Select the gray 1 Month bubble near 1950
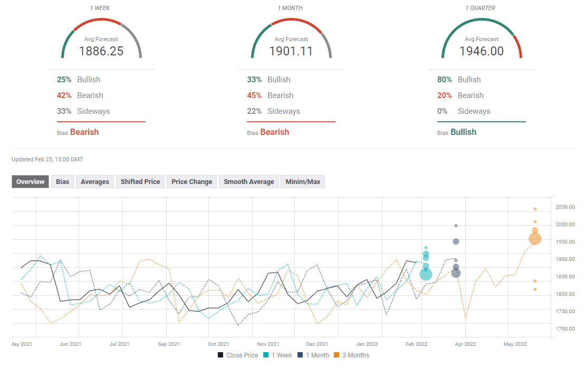This screenshot has height=368, width=586. tap(456, 241)
